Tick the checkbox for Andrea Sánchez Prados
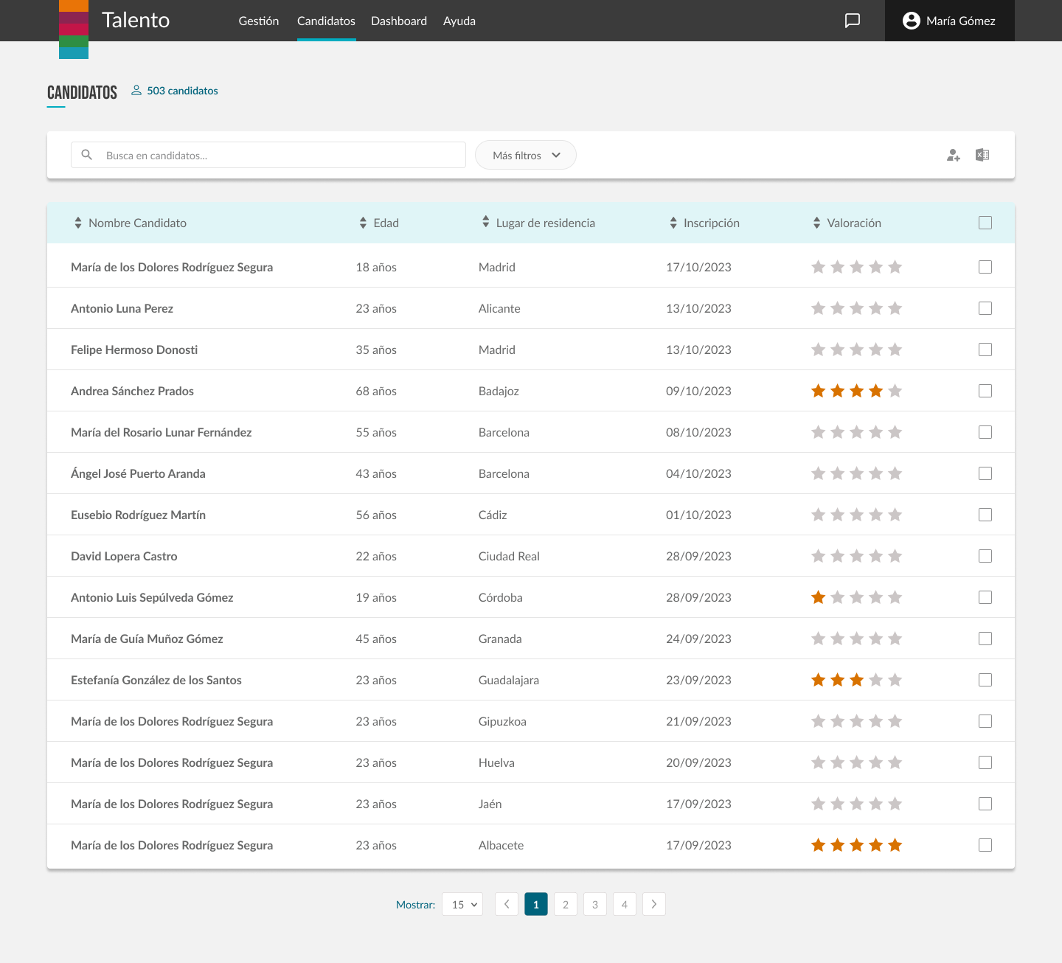 pyautogui.click(x=985, y=391)
